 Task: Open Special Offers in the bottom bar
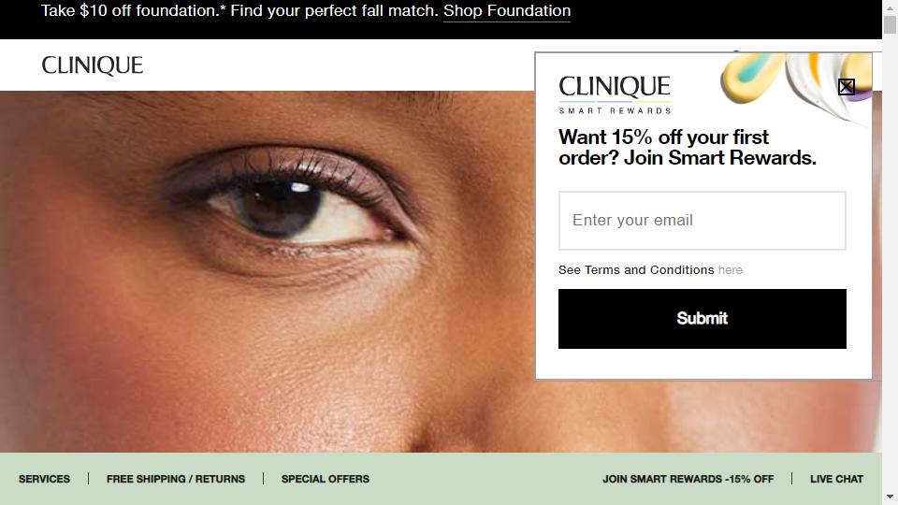pyautogui.click(x=326, y=479)
